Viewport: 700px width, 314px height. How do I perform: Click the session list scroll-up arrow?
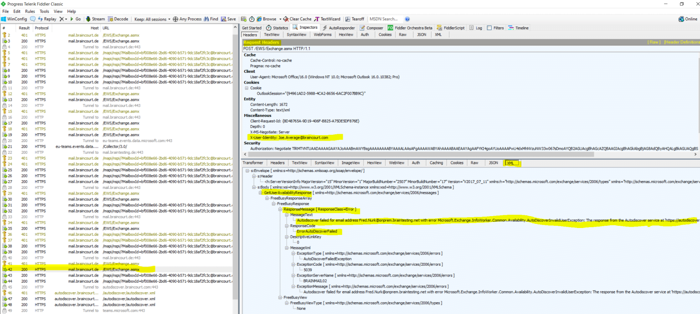[x=236, y=28]
